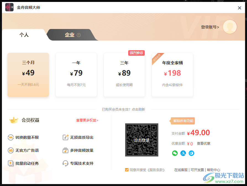Click the 强烈推荐 badge
The width and height of the screenshot is (247, 186).
coord(136,53)
